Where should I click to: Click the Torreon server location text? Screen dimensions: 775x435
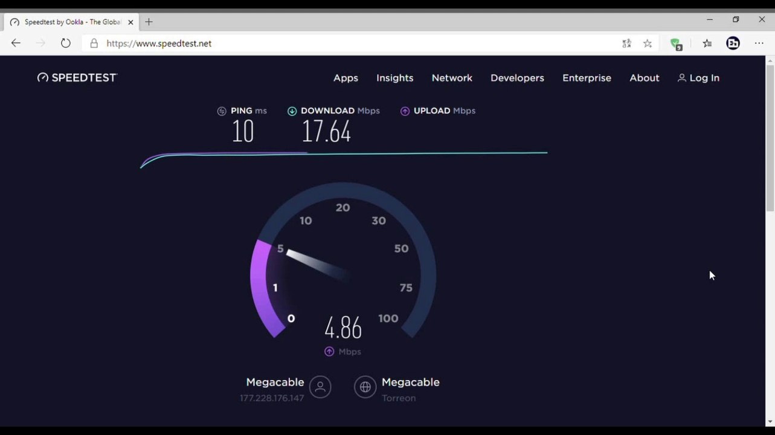[x=399, y=398]
